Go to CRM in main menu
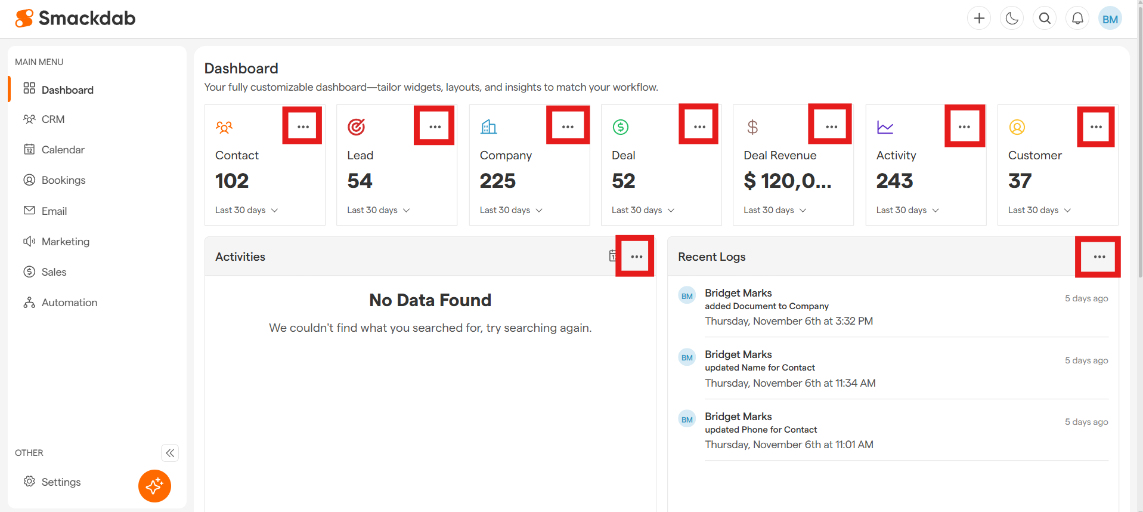 click(53, 119)
